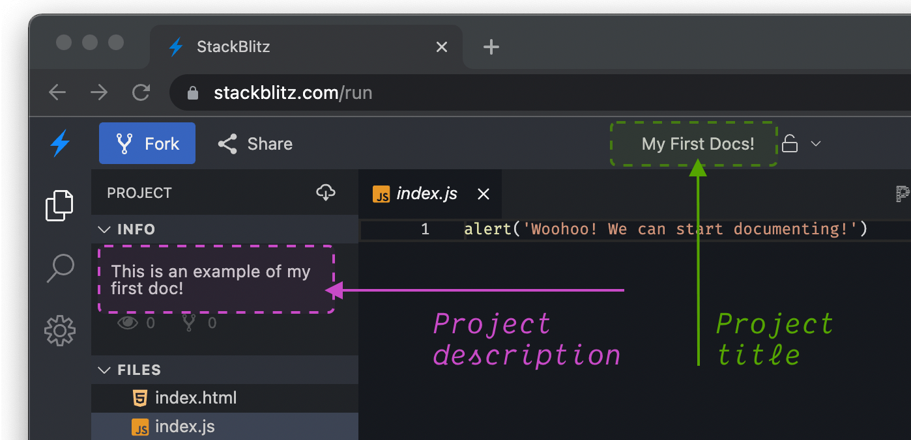Collapse the INFO section
The image size is (911, 440).
point(105,229)
